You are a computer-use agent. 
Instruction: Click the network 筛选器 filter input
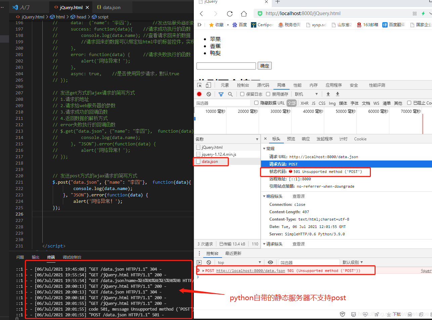pos(222,103)
